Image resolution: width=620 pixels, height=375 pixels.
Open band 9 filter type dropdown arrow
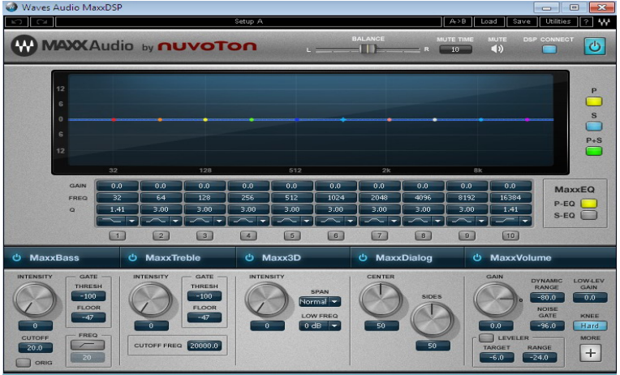click(481, 221)
